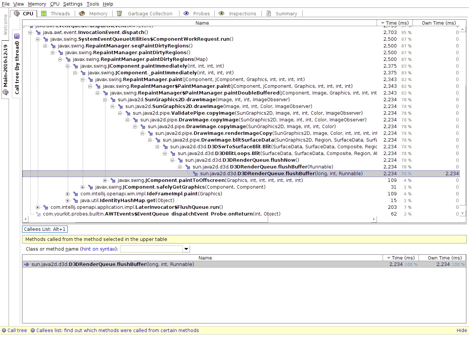Image resolution: width=469 pixels, height=341 pixels.
Task: Sort upper table by Own Time (ms)
Action: tap(439, 23)
